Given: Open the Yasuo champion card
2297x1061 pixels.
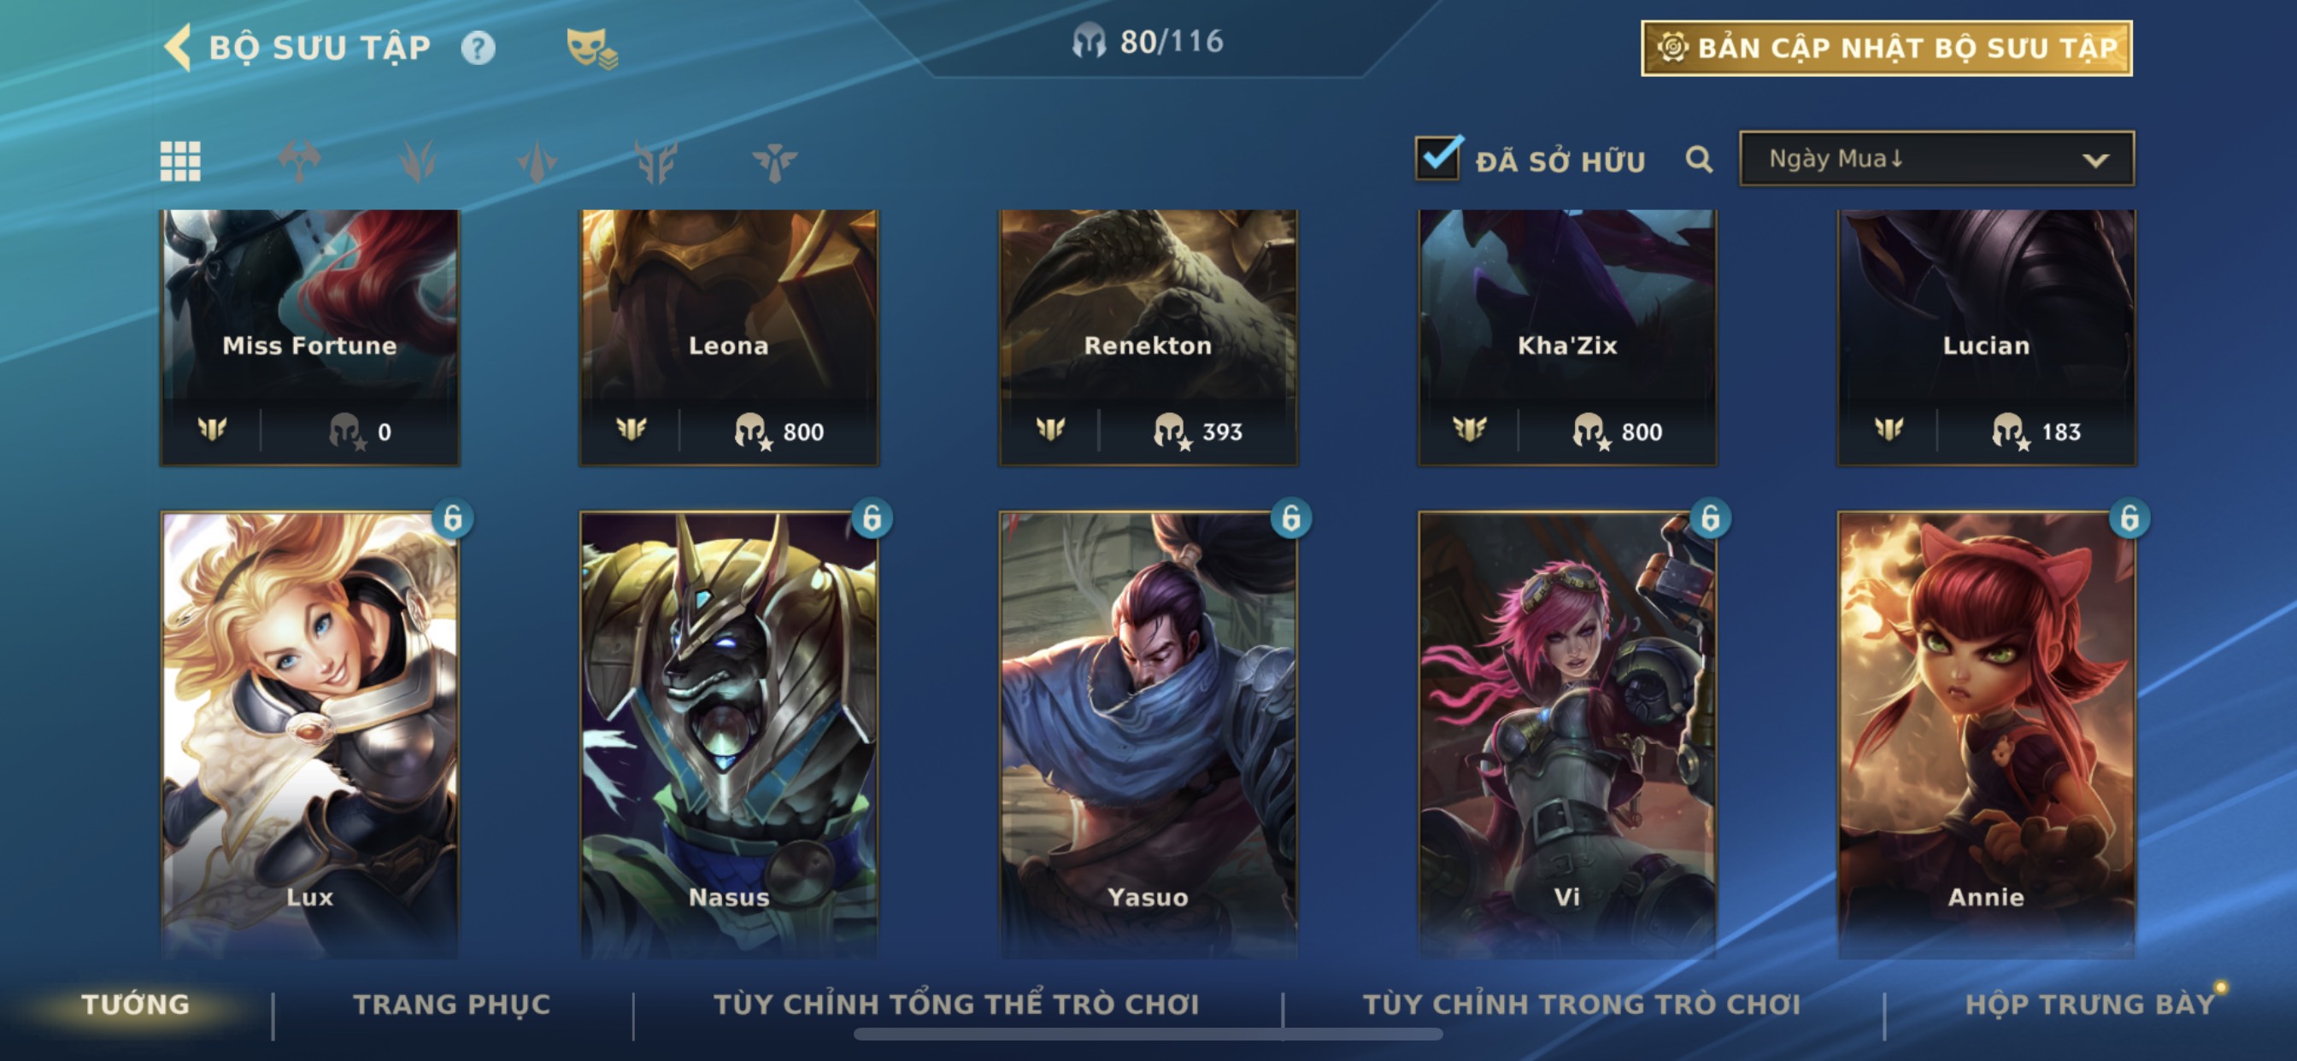Looking at the screenshot, I should click(1148, 735).
